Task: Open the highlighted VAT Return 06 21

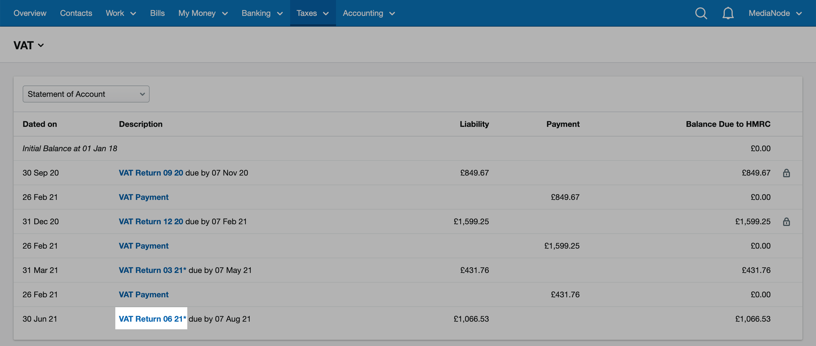Action: click(151, 319)
